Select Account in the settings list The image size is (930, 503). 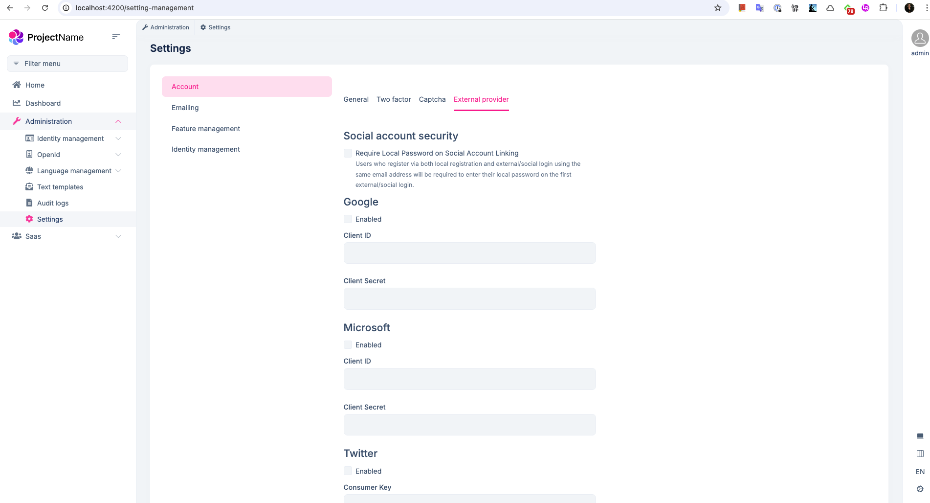point(247,87)
